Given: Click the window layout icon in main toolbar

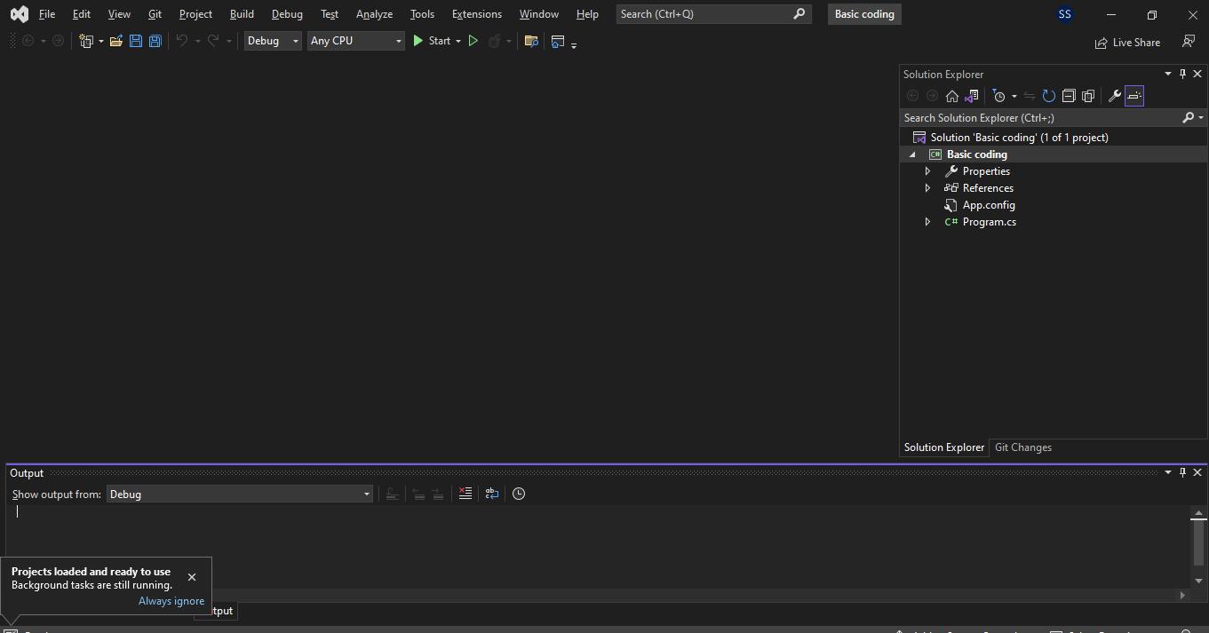Looking at the screenshot, I should click(558, 41).
